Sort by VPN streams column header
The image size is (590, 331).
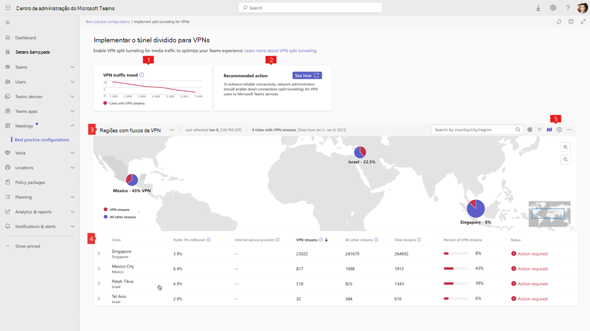click(307, 240)
